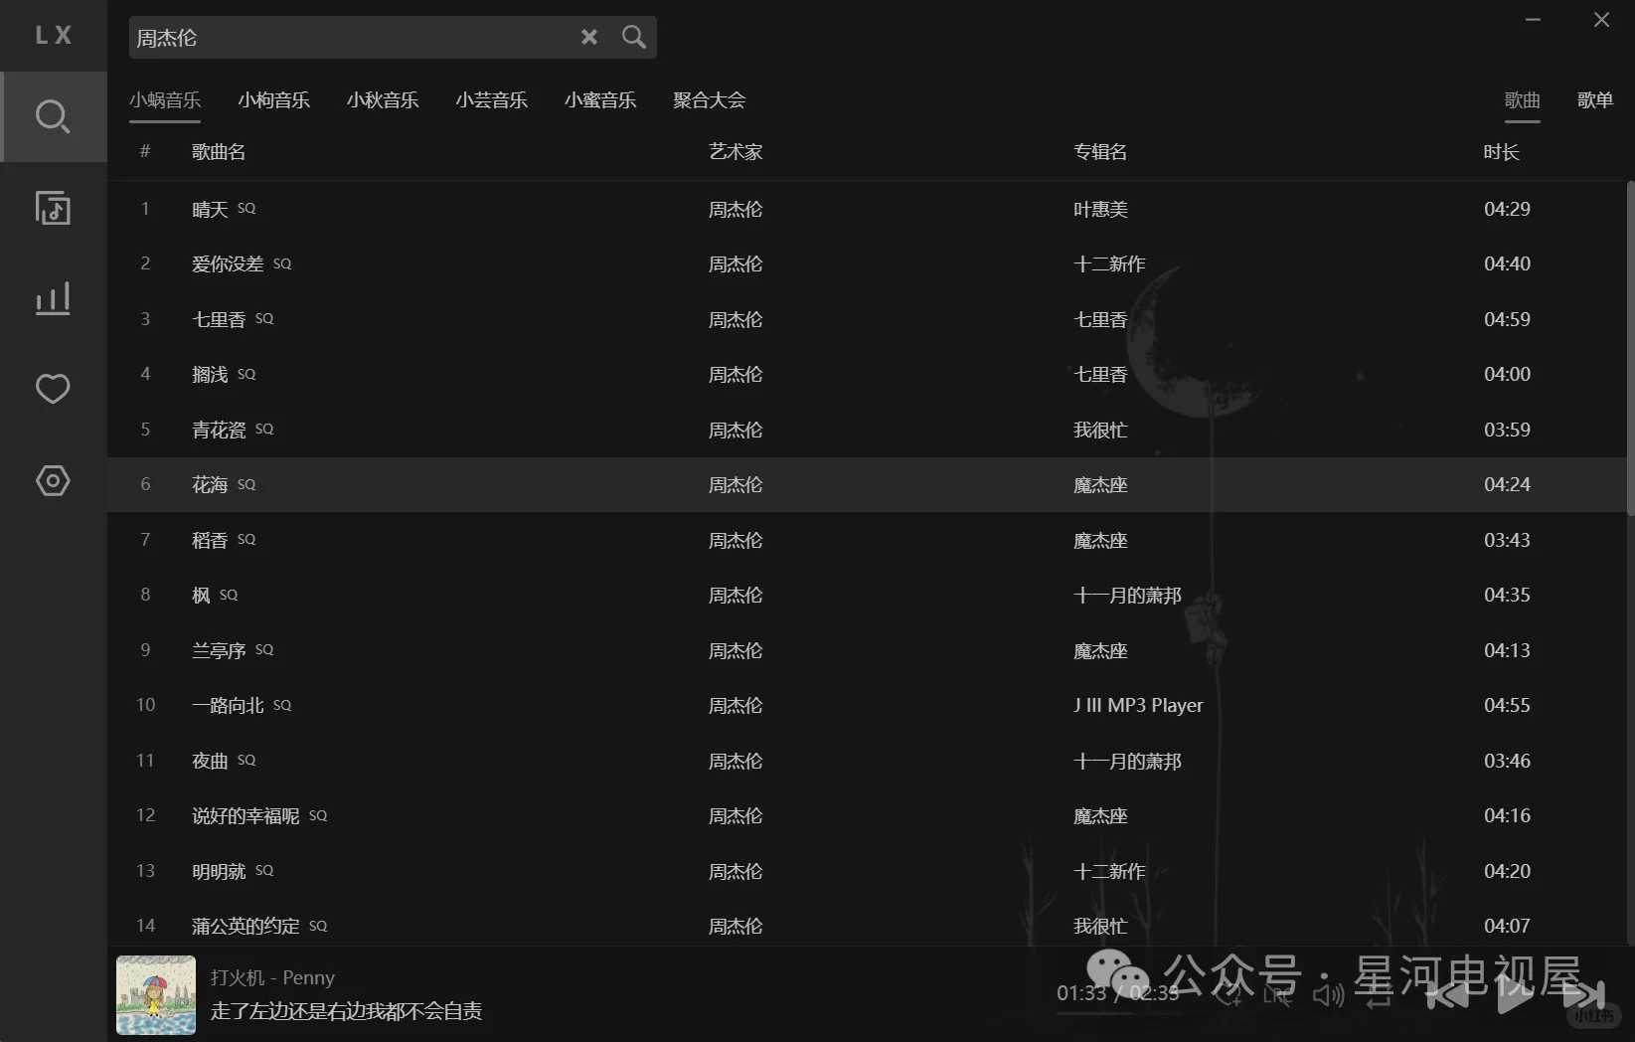Click the magnifier icon to search 周杰伦
Screen dimensions: 1635x1042
(x=633, y=37)
